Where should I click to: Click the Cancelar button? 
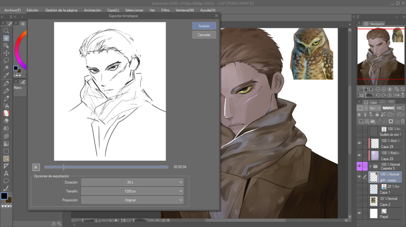coord(204,34)
